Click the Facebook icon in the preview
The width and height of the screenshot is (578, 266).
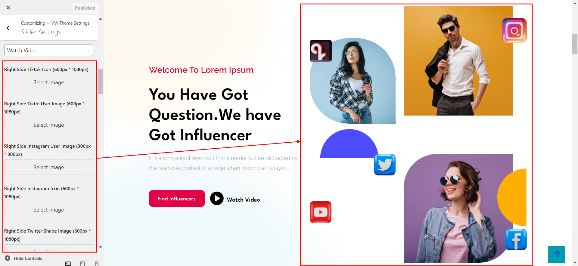coord(516,240)
